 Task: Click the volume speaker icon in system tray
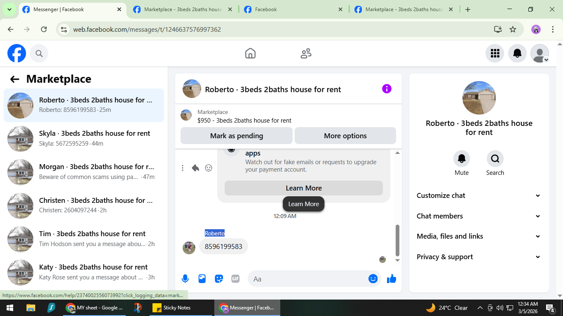500,308
